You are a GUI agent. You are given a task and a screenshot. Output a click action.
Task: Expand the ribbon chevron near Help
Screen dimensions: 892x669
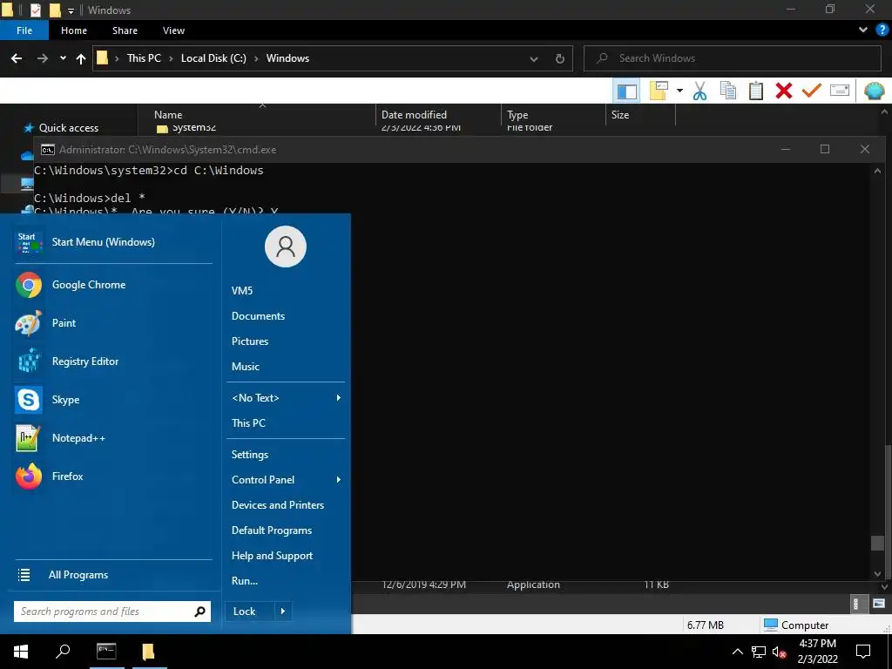pyautogui.click(x=863, y=30)
